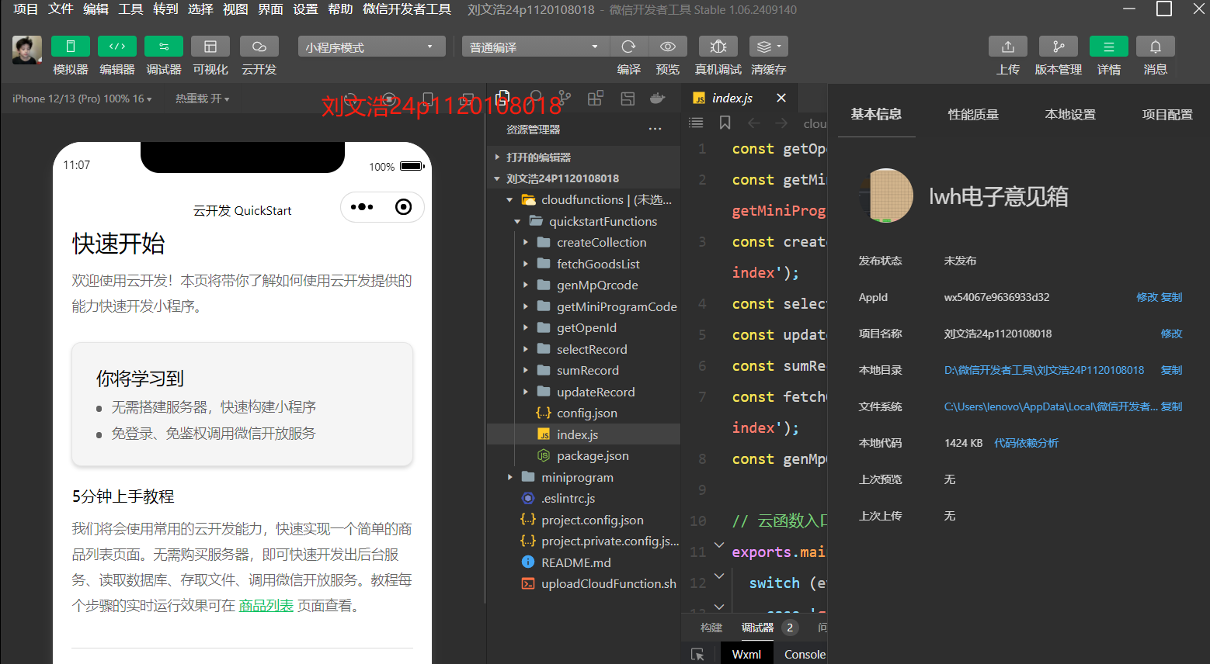The height and width of the screenshot is (664, 1210).
Task: Open the 工具 menu
Action: point(130,9)
